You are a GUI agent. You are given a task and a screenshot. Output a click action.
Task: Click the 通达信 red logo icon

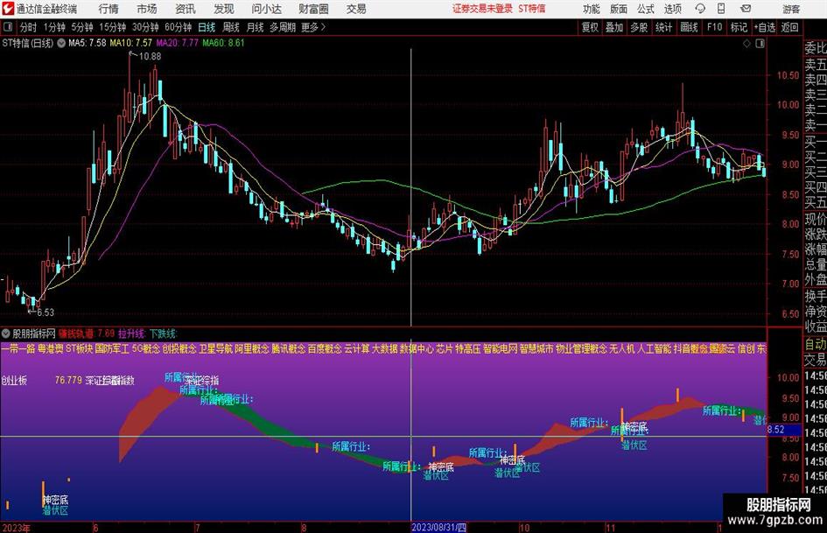(8, 9)
